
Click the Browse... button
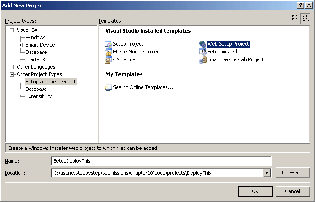pos(292,173)
